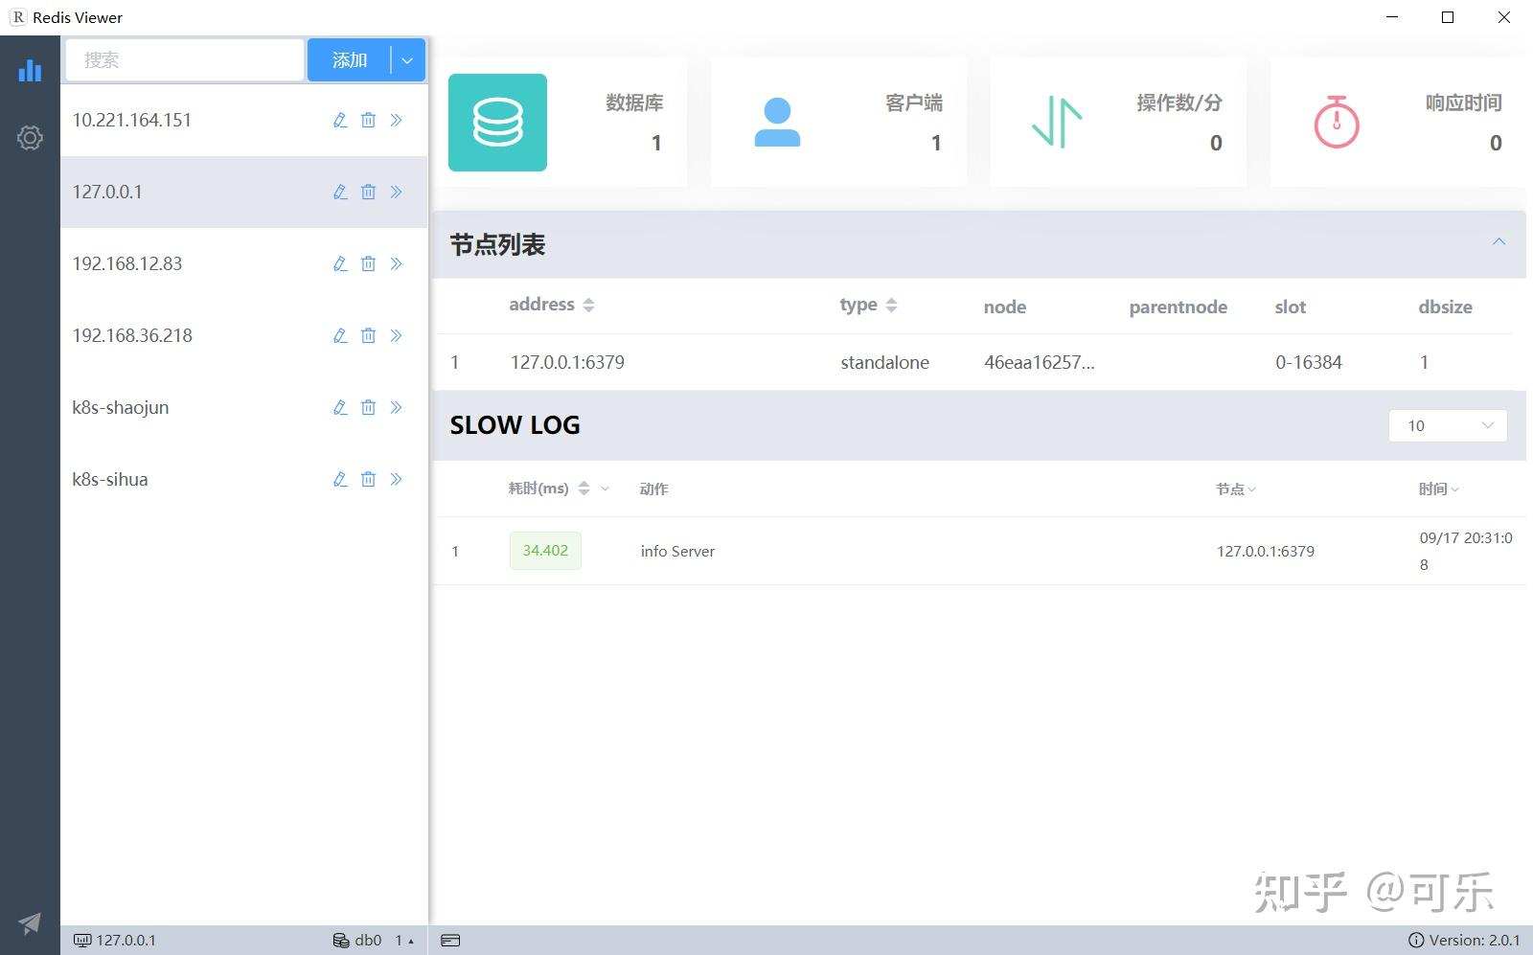Click the 0-16384 slot cell

click(1309, 362)
